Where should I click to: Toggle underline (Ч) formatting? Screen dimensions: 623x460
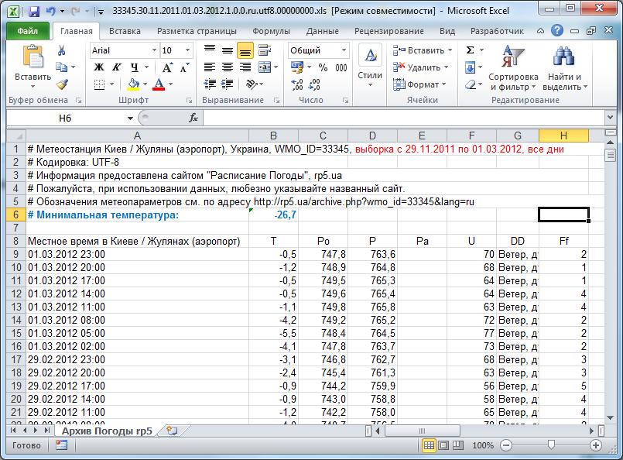pyautogui.click(x=133, y=67)
